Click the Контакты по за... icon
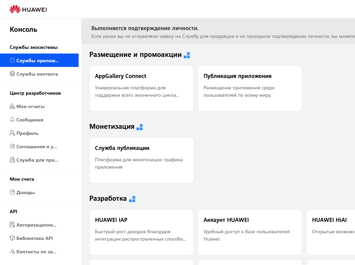The height and width of the screenshot is (265, 355). [12, 251]
